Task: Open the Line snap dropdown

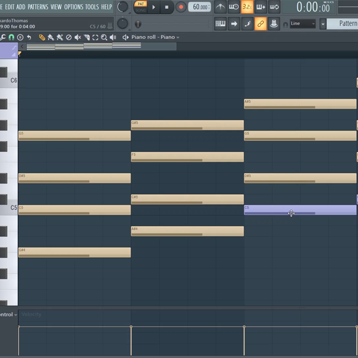Action: (303, 24)
